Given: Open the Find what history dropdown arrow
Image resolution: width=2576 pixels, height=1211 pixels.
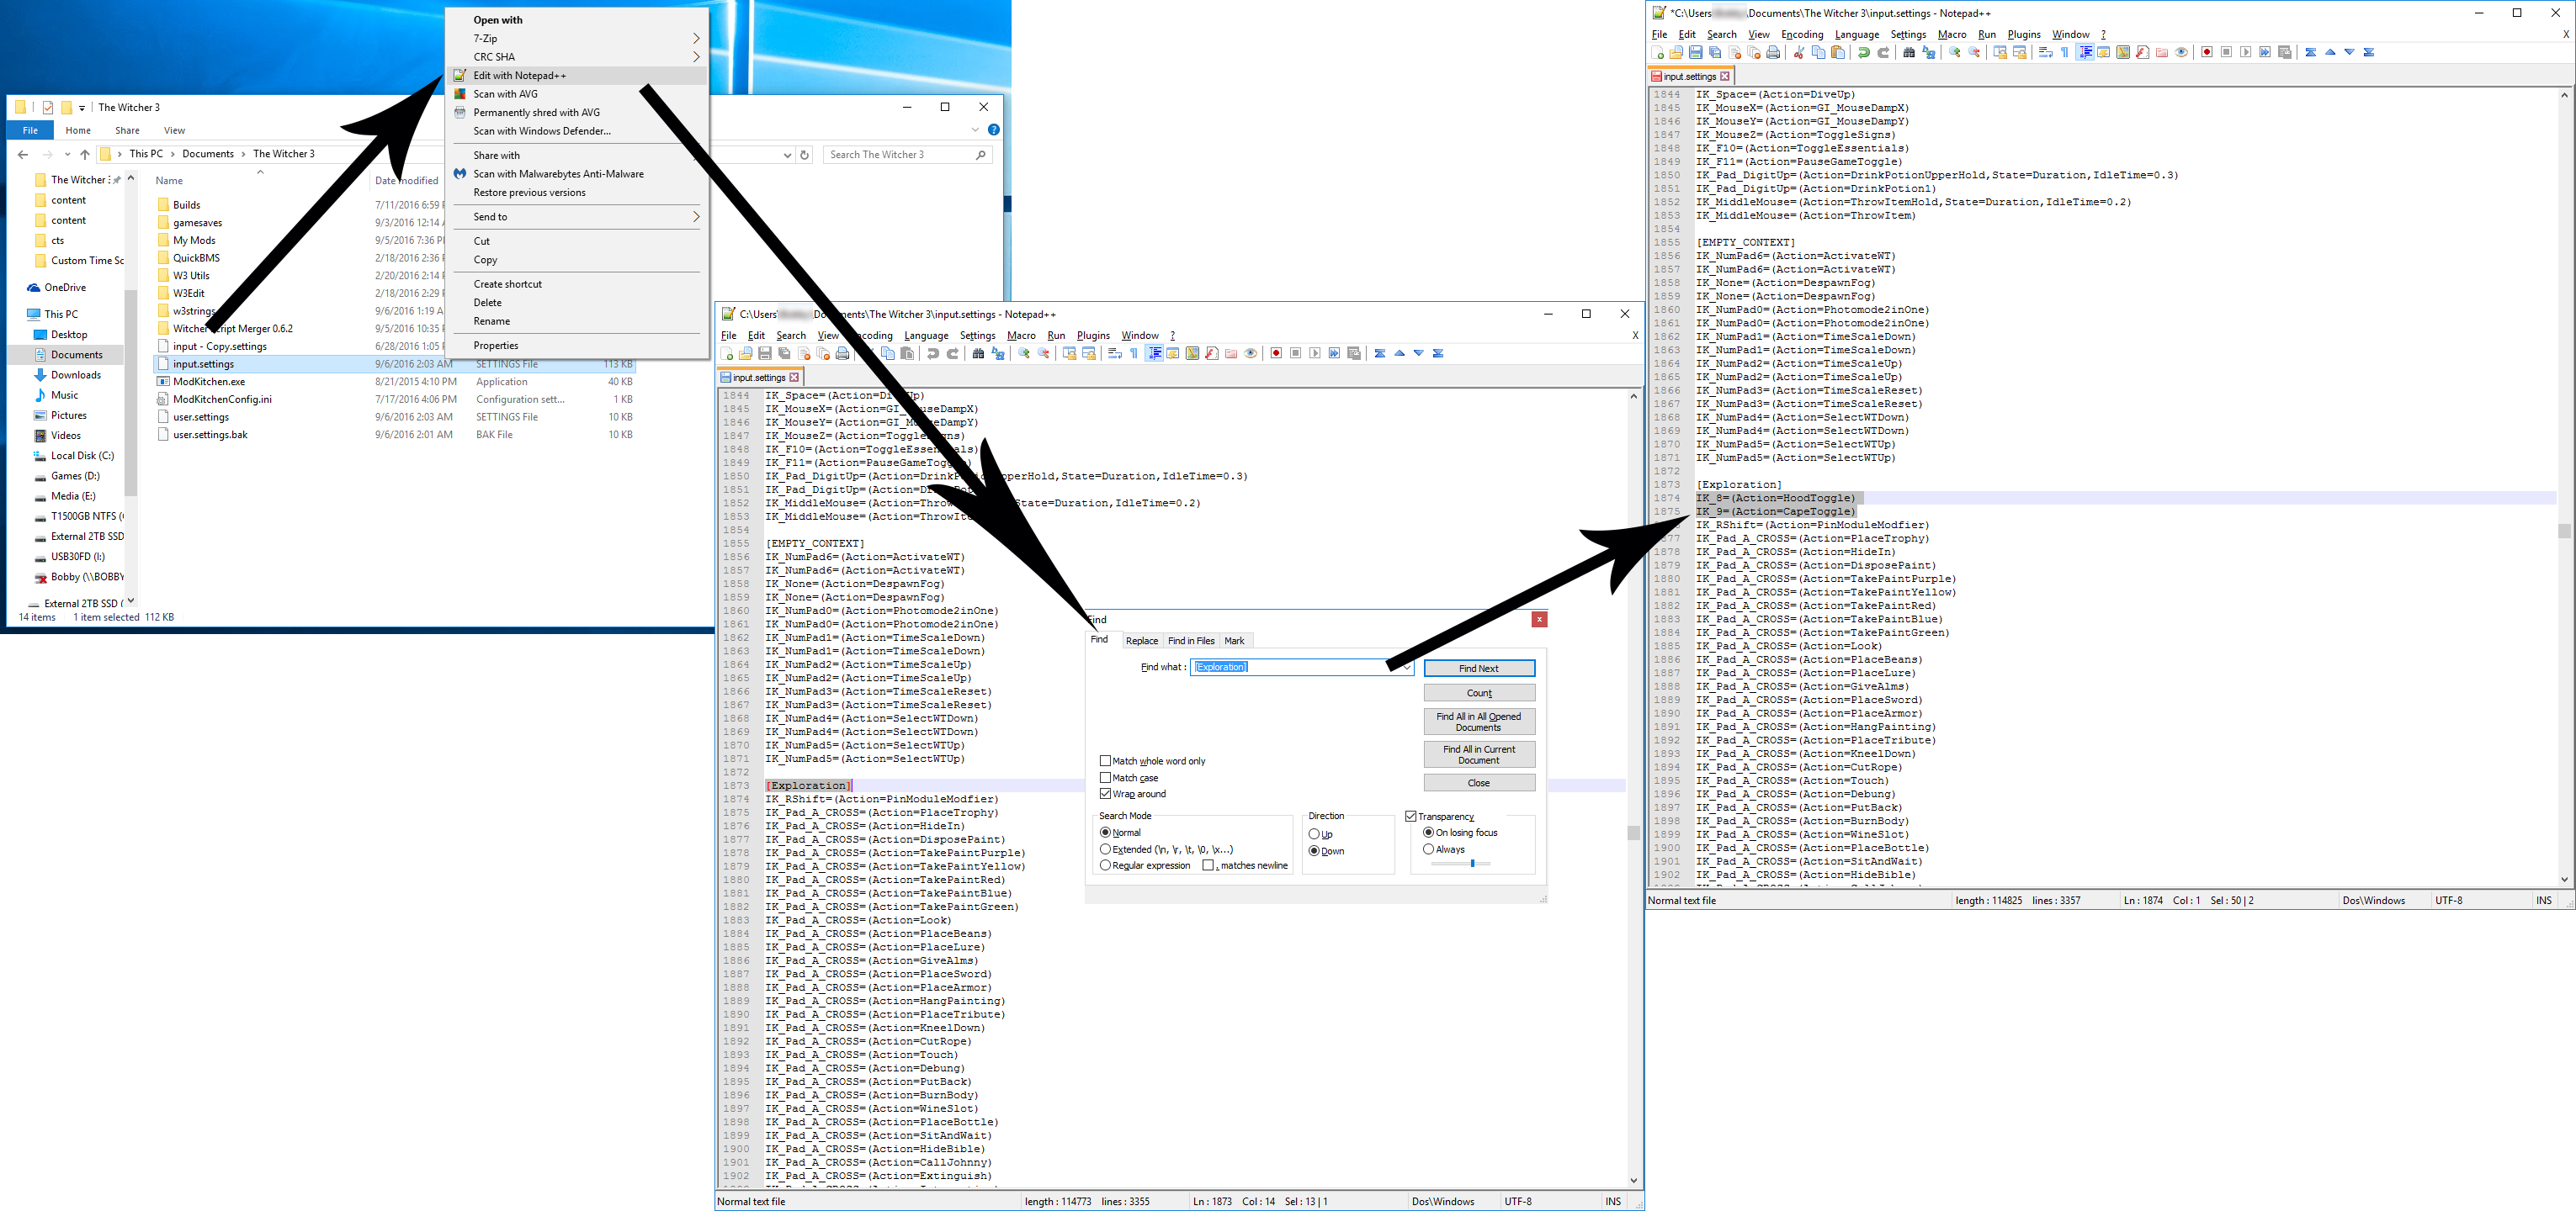Looking at the screenshot, I should (x=1405, y=668).
